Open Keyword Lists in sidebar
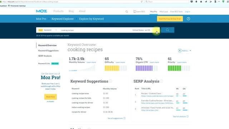 (x=44, y=63)
